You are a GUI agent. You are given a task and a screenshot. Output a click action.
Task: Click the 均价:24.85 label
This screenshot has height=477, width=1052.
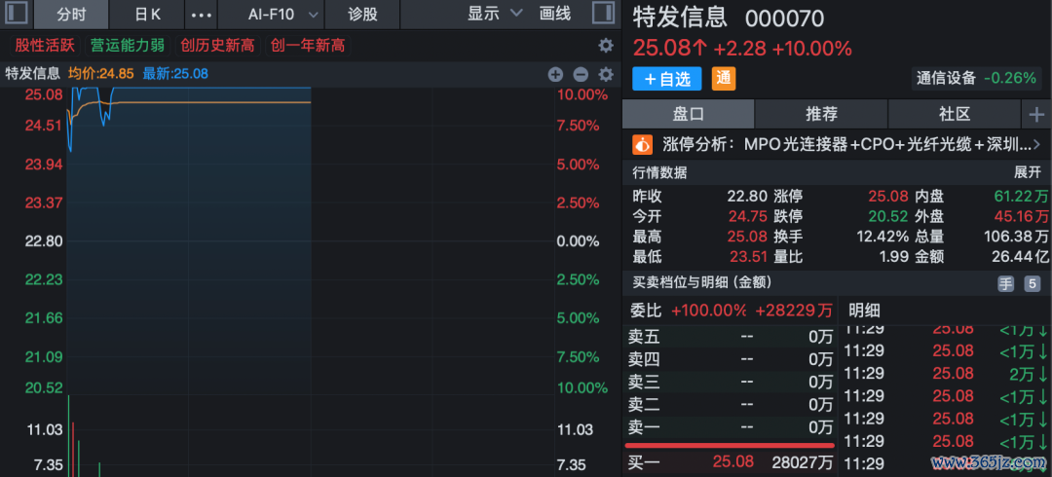tap(100, 74)
